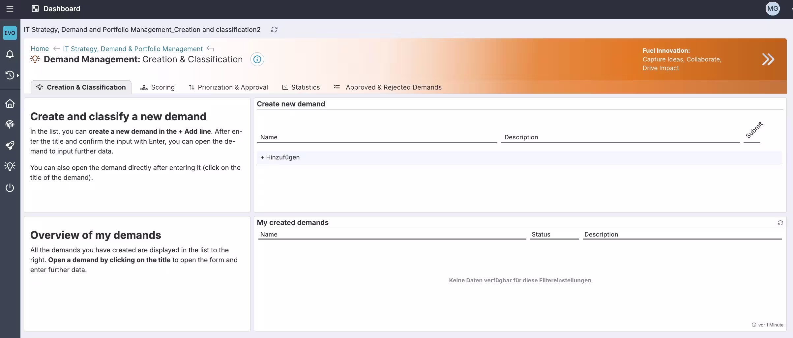Open the notifications bell icon
The height and width of the screenshot is (338, 793).
(10, 54)
